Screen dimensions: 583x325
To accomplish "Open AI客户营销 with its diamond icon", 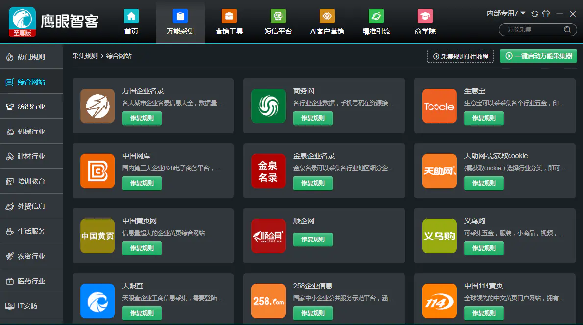I will [327, 16].
